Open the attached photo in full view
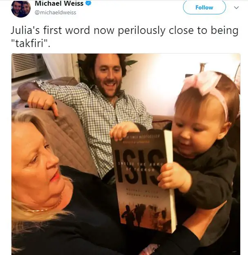248x255 pixels. pyautogui.click(x=126, y=154)
